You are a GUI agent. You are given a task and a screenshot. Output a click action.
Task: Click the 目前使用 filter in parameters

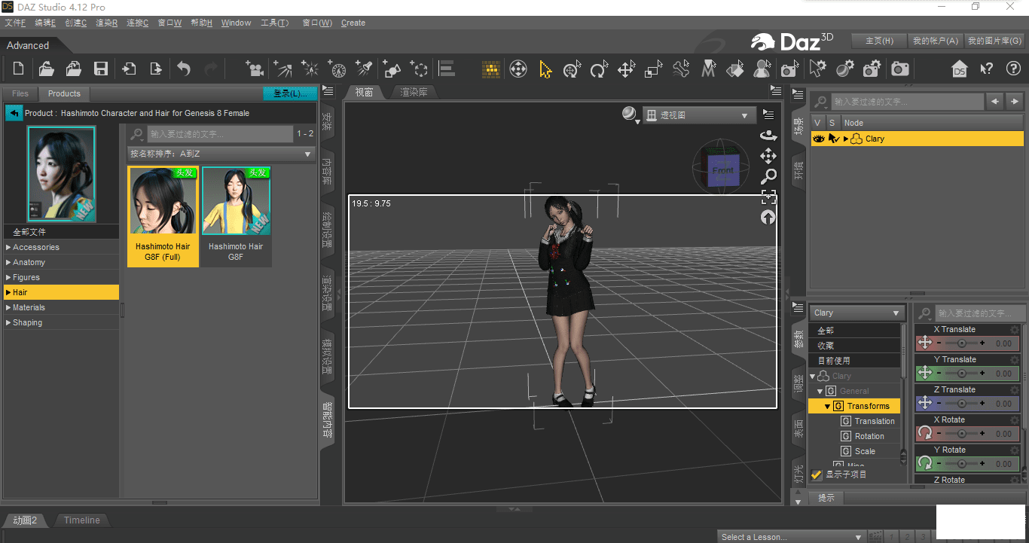855,361
